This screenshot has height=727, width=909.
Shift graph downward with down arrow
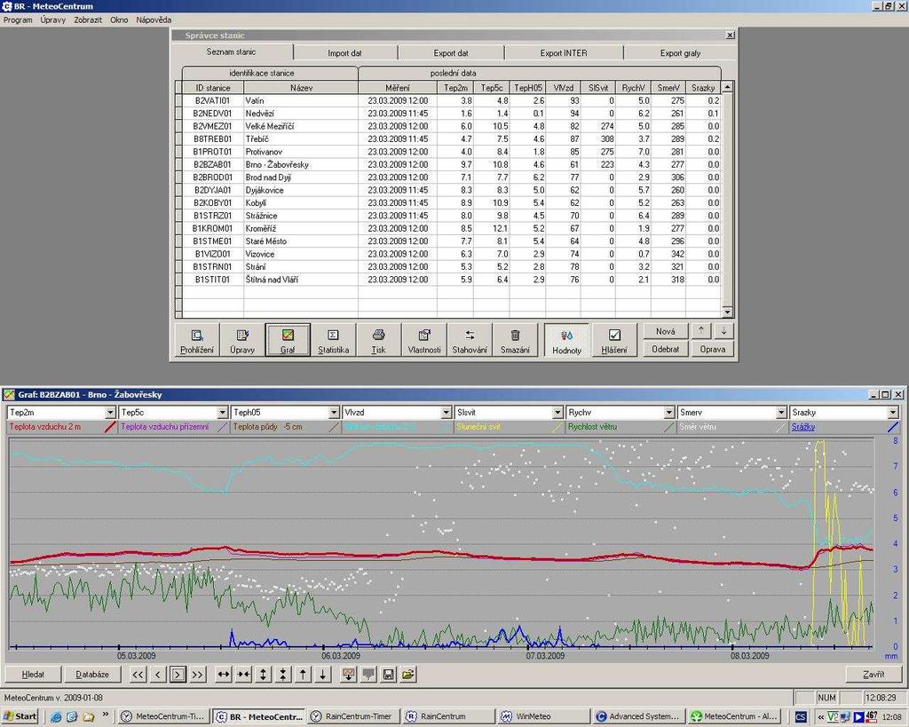(x=323, y=675)
